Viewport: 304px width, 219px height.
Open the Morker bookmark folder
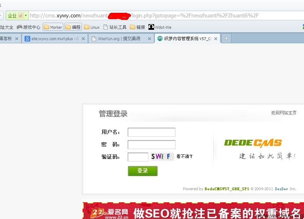[x=53, y=27]
